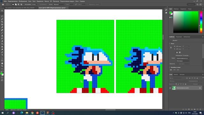Open the bit depth dropdown
The height and width of the screenshot is (115, 204).
click(x=183, y=61)
